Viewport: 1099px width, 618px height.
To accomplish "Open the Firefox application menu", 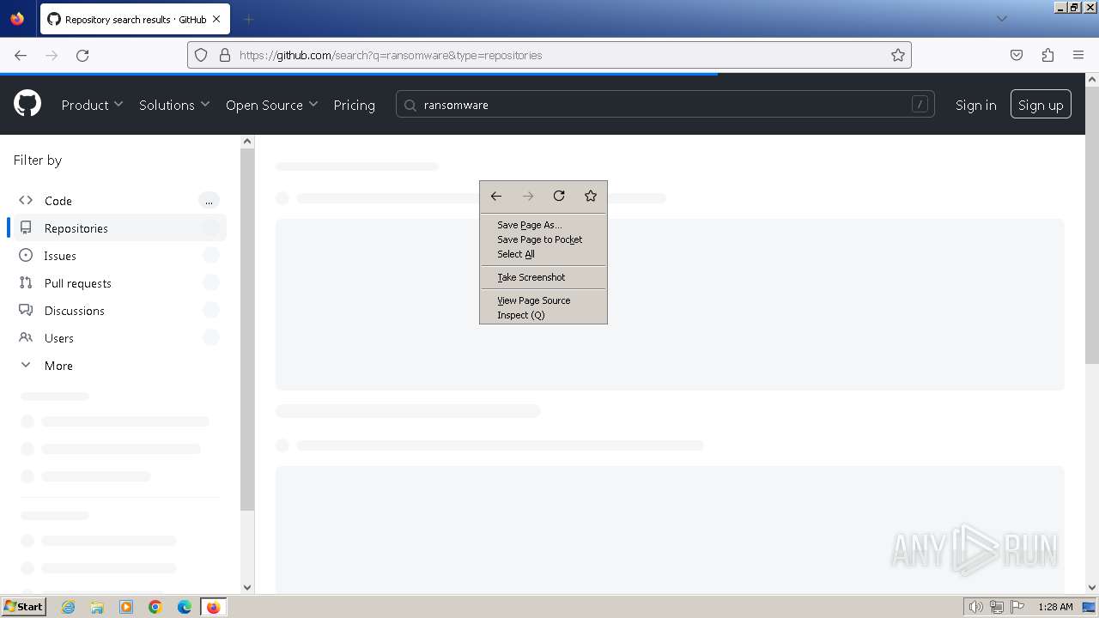I will tap(1078, 55).
